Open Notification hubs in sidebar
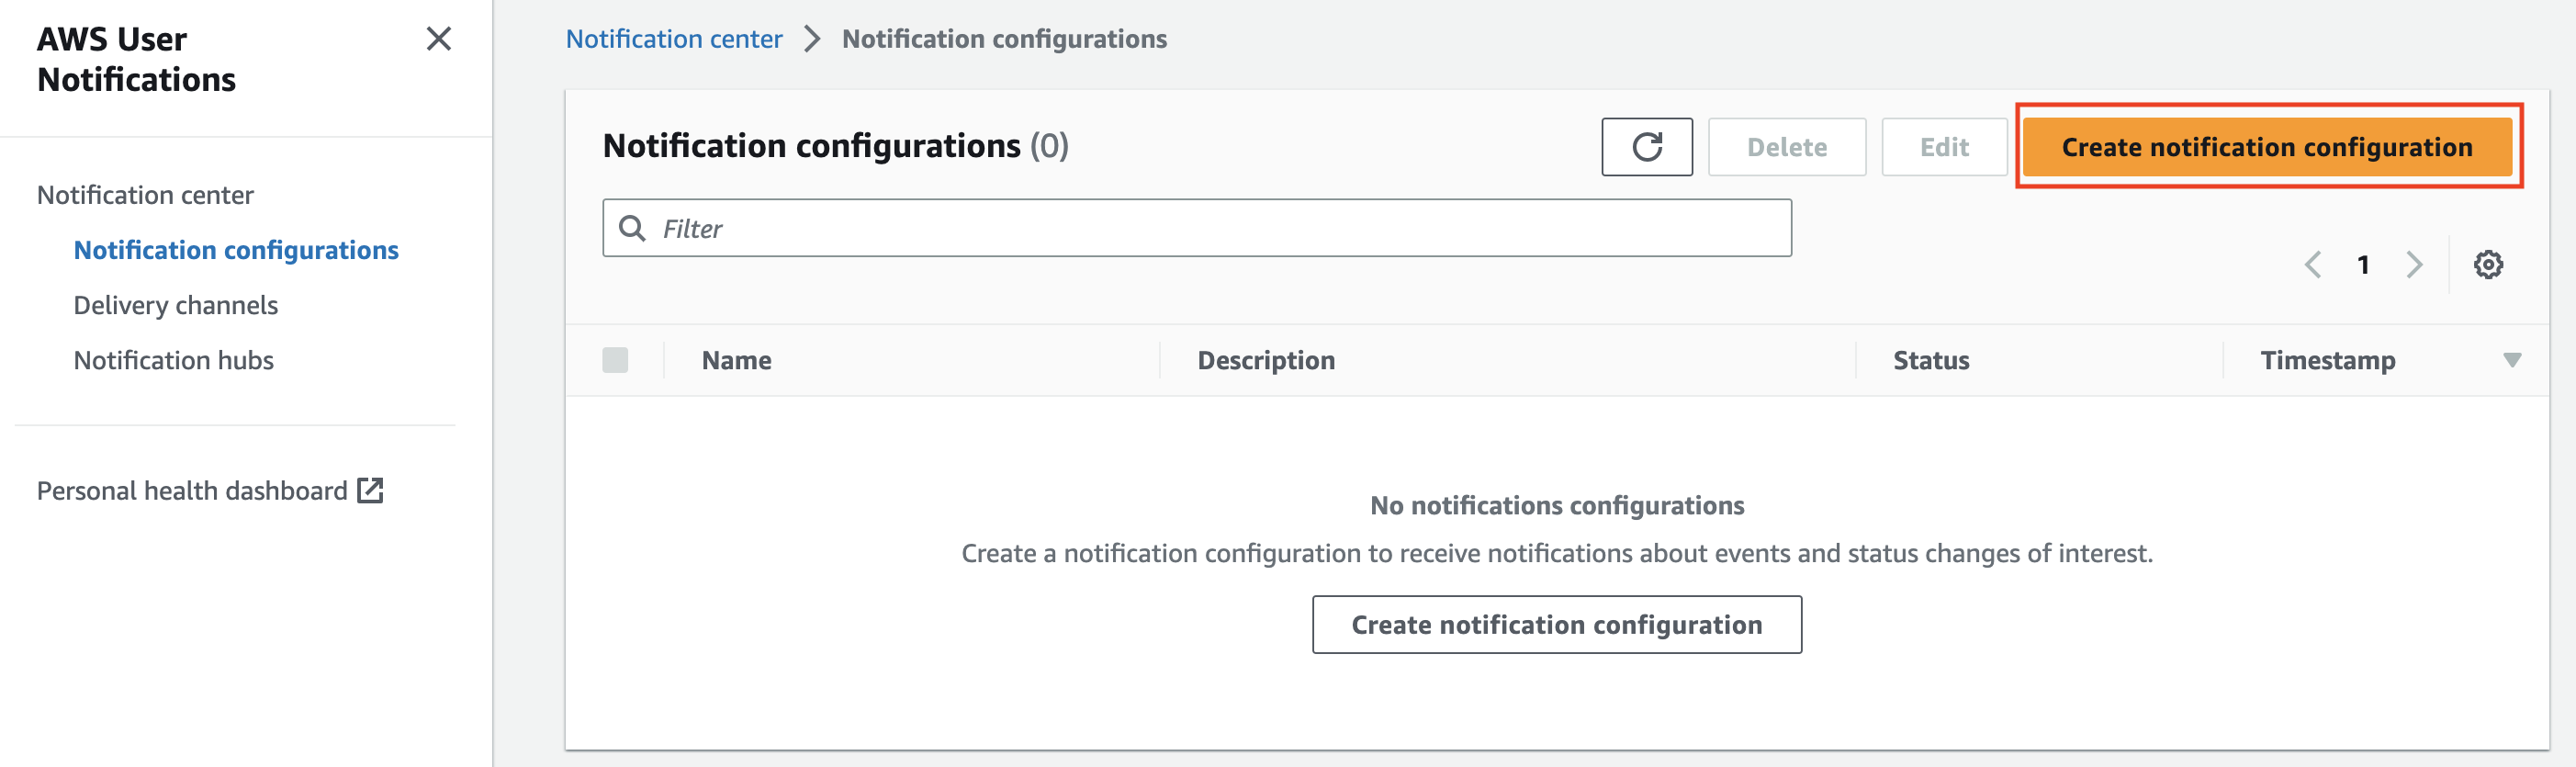 174,360
